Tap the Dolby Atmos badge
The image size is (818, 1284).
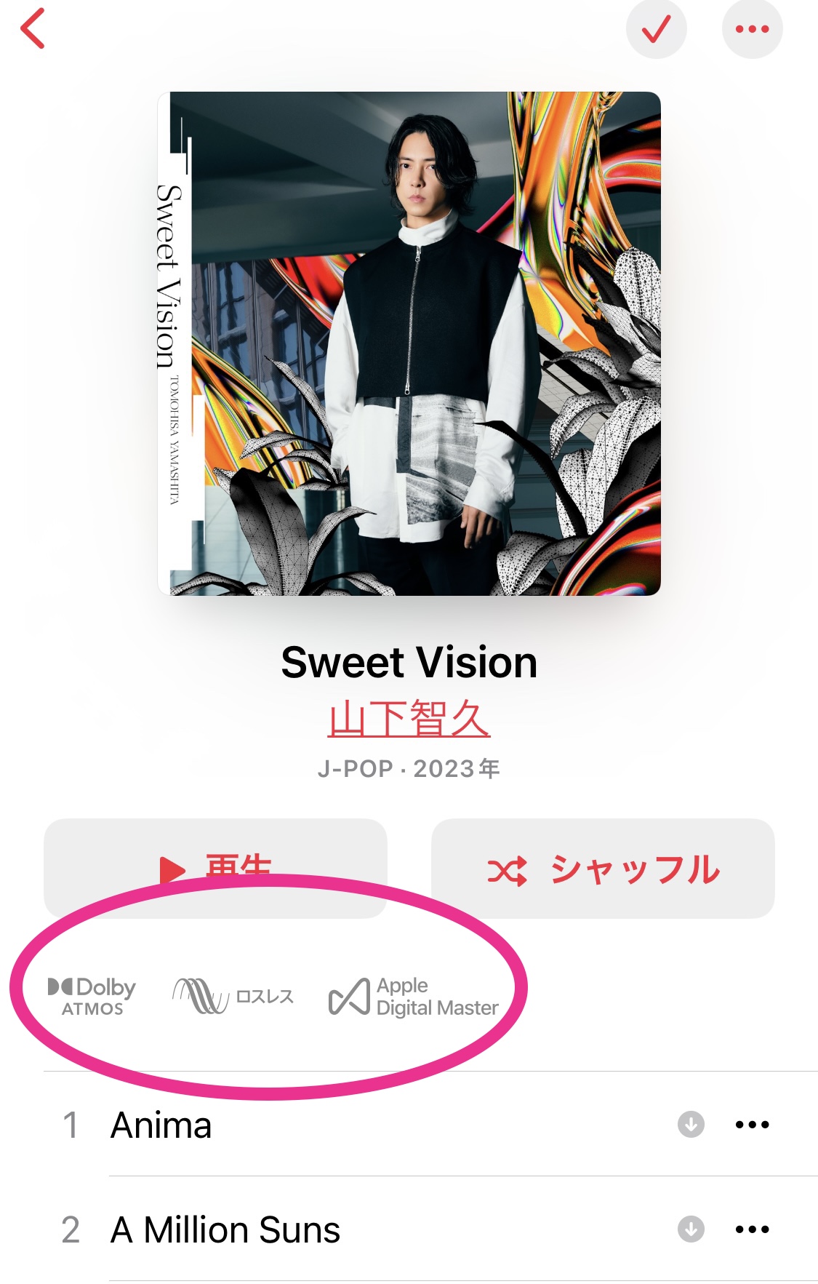tap(92, 997)
